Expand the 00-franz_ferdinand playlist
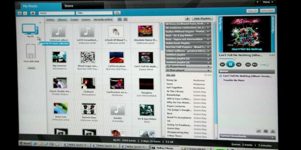This screenshot has width=301, height=150. coord(188,24)
